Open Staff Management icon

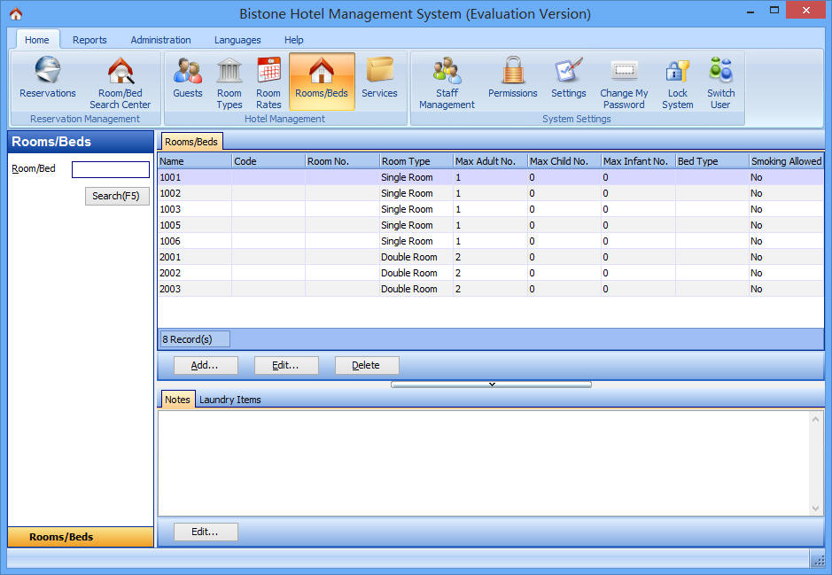447,82
